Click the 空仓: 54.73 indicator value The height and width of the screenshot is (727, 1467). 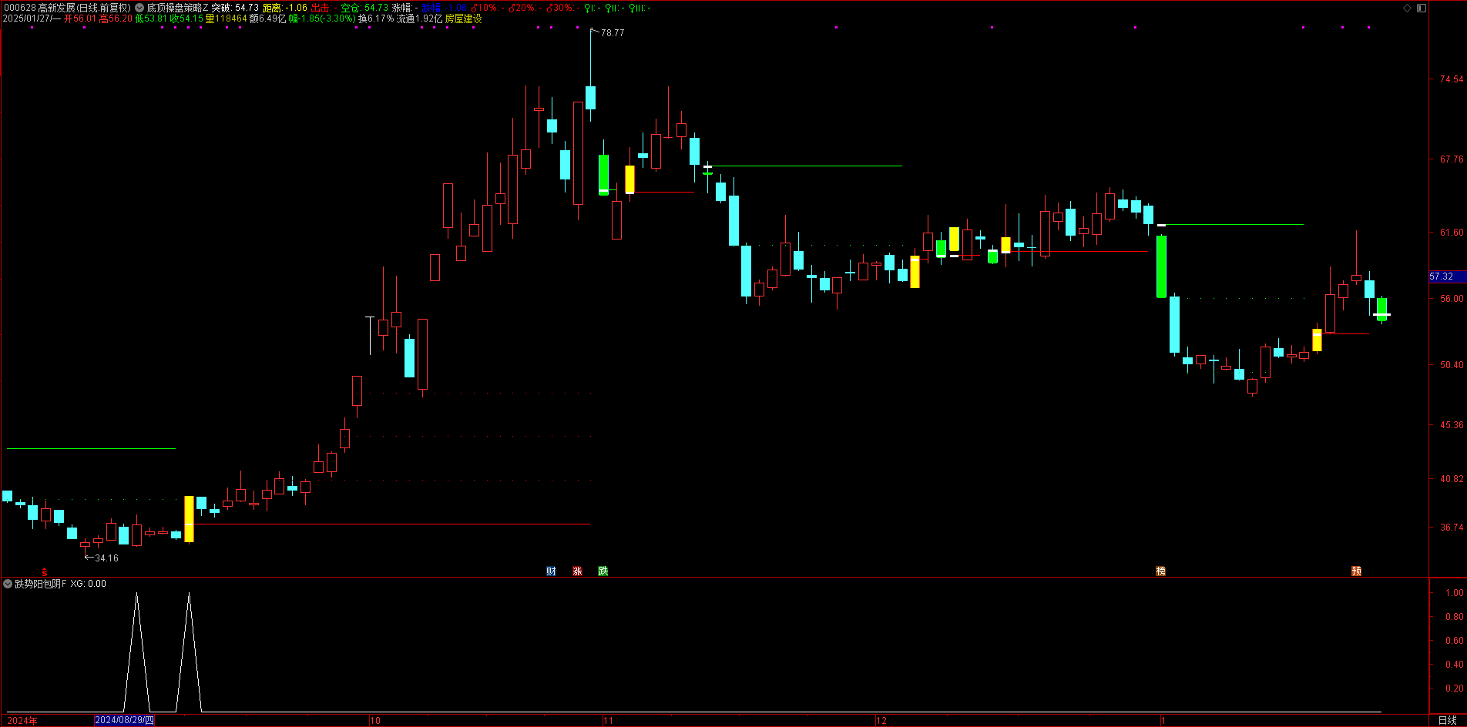(x=364, y=8)
